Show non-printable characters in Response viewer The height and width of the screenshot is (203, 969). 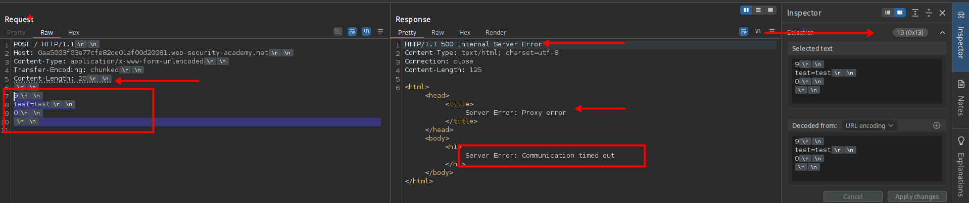click(x=758, y=32)
